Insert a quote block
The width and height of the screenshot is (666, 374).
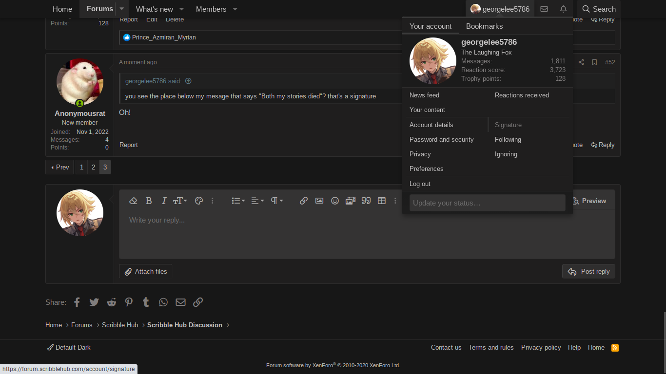pyautogui.click(x=366, y=201)
